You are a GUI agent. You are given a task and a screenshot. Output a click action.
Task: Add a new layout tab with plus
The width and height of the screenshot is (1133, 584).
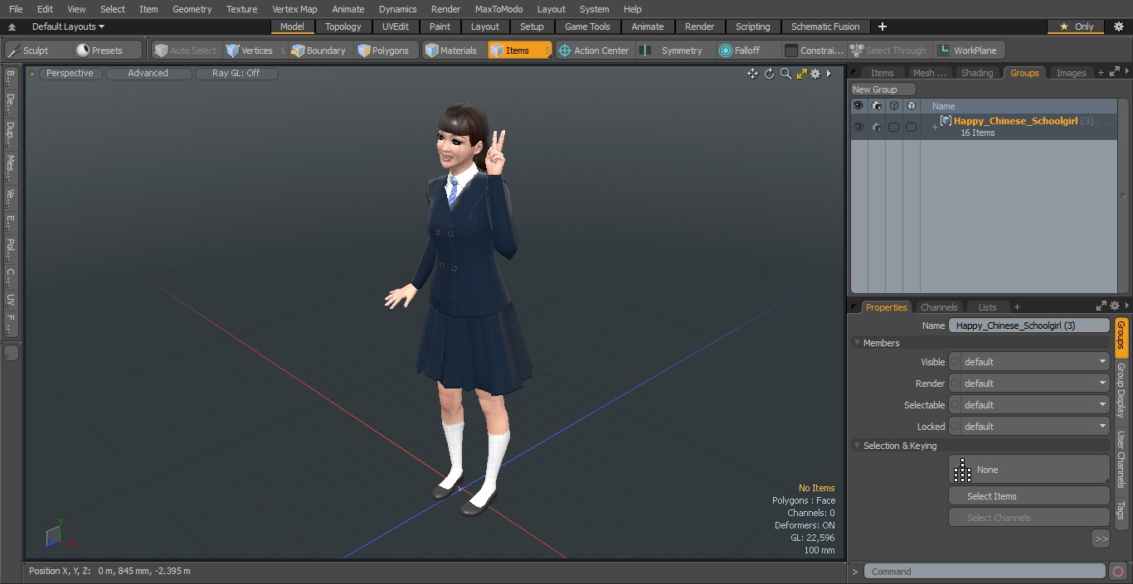pyautogui.click(x=882, y=27)
